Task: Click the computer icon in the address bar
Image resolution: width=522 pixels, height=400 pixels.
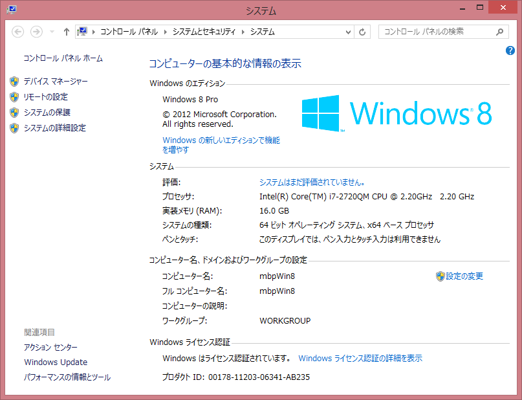Action: click(82, 32)
